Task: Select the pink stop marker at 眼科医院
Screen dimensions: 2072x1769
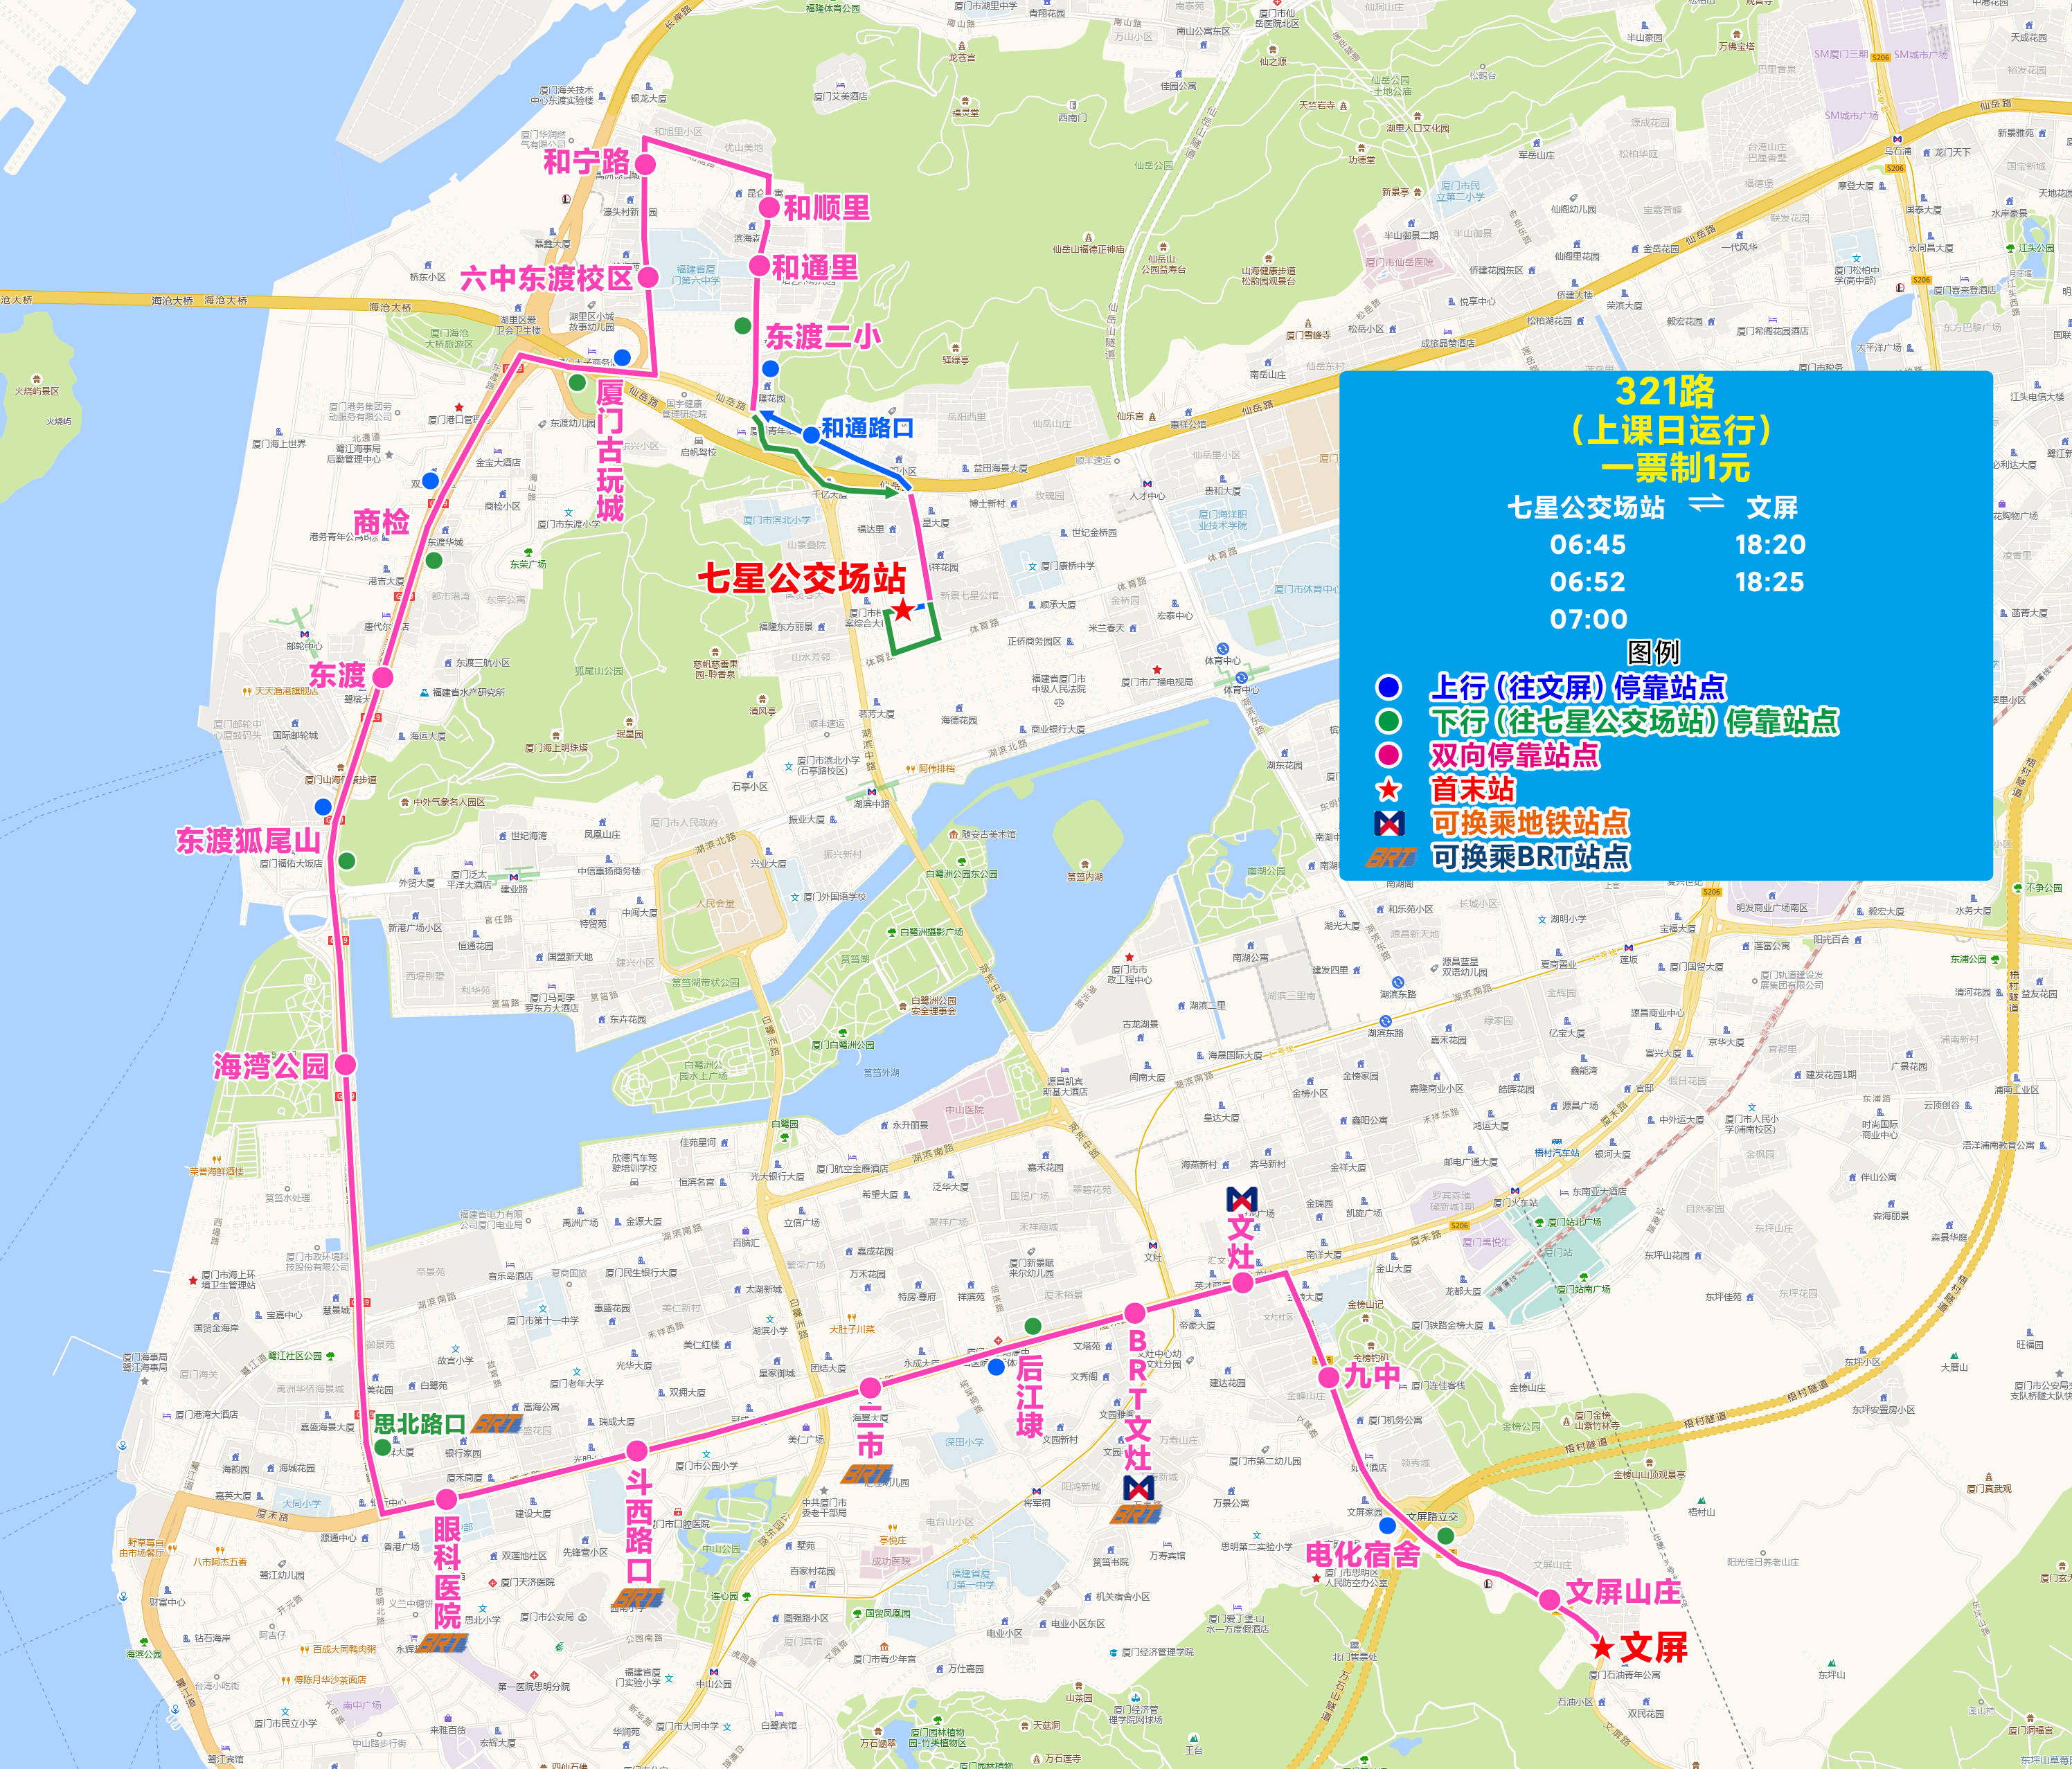Action: pyautogui.click(x=446, y=1499)
